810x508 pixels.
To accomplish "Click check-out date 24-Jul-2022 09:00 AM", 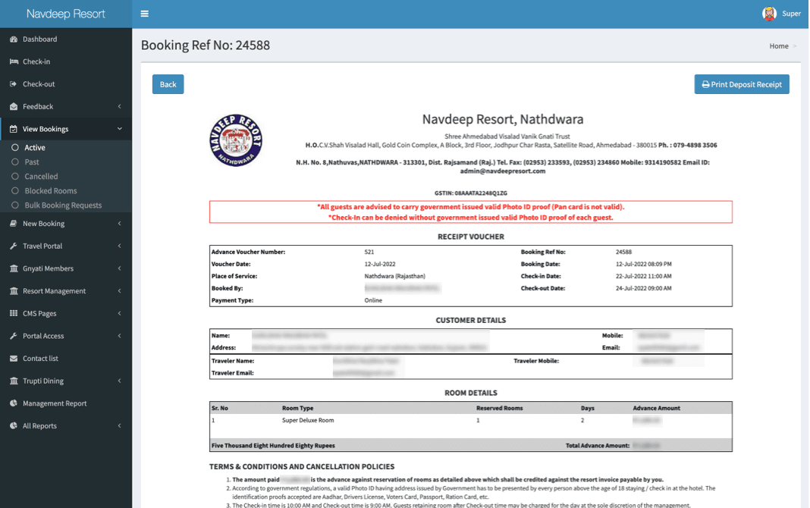I will pos(644,288).
